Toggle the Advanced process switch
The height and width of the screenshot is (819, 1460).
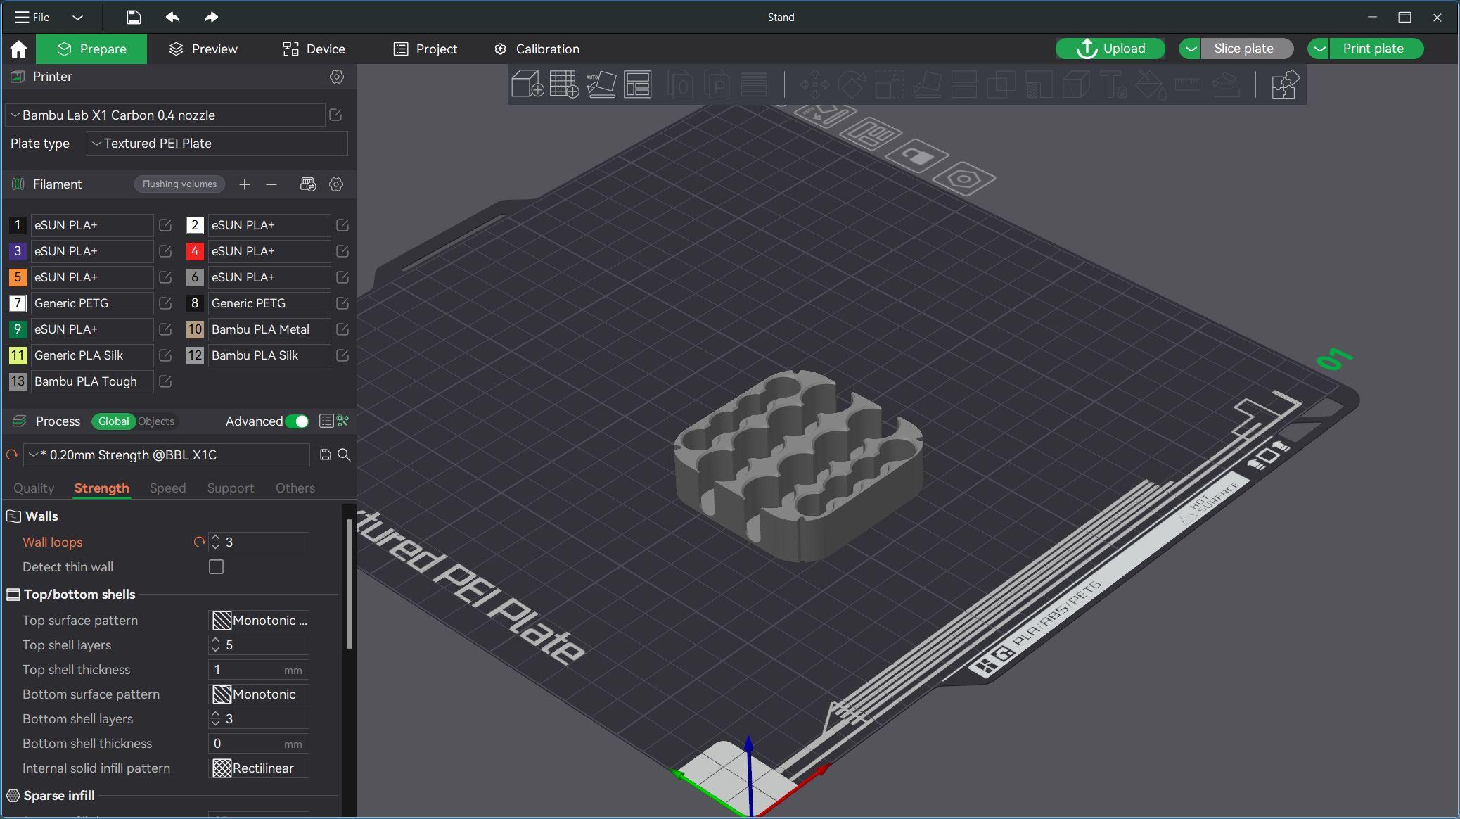(297, 421)
